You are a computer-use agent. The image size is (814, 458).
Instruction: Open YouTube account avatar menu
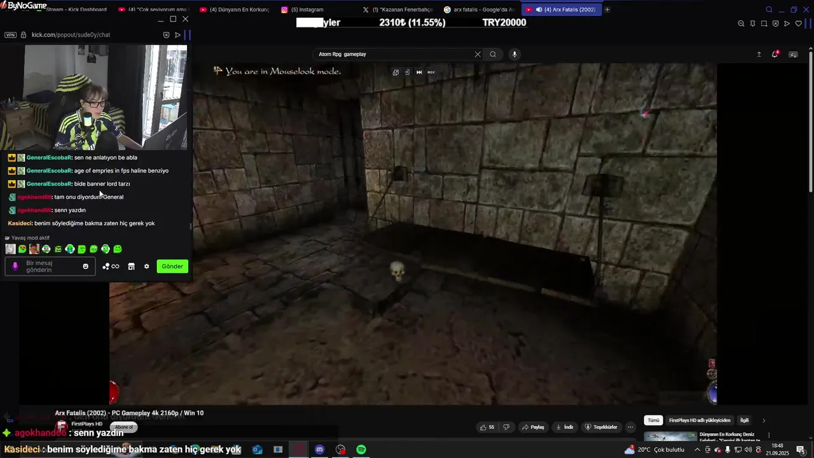click(x=793, y=54)
